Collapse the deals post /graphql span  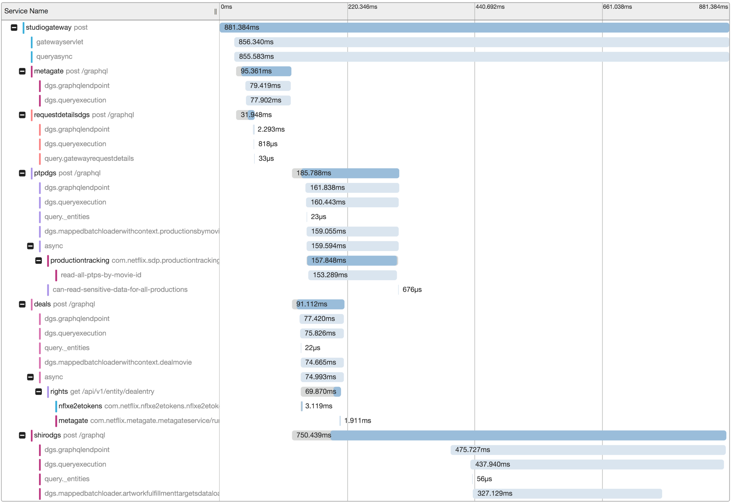[22, 304]
